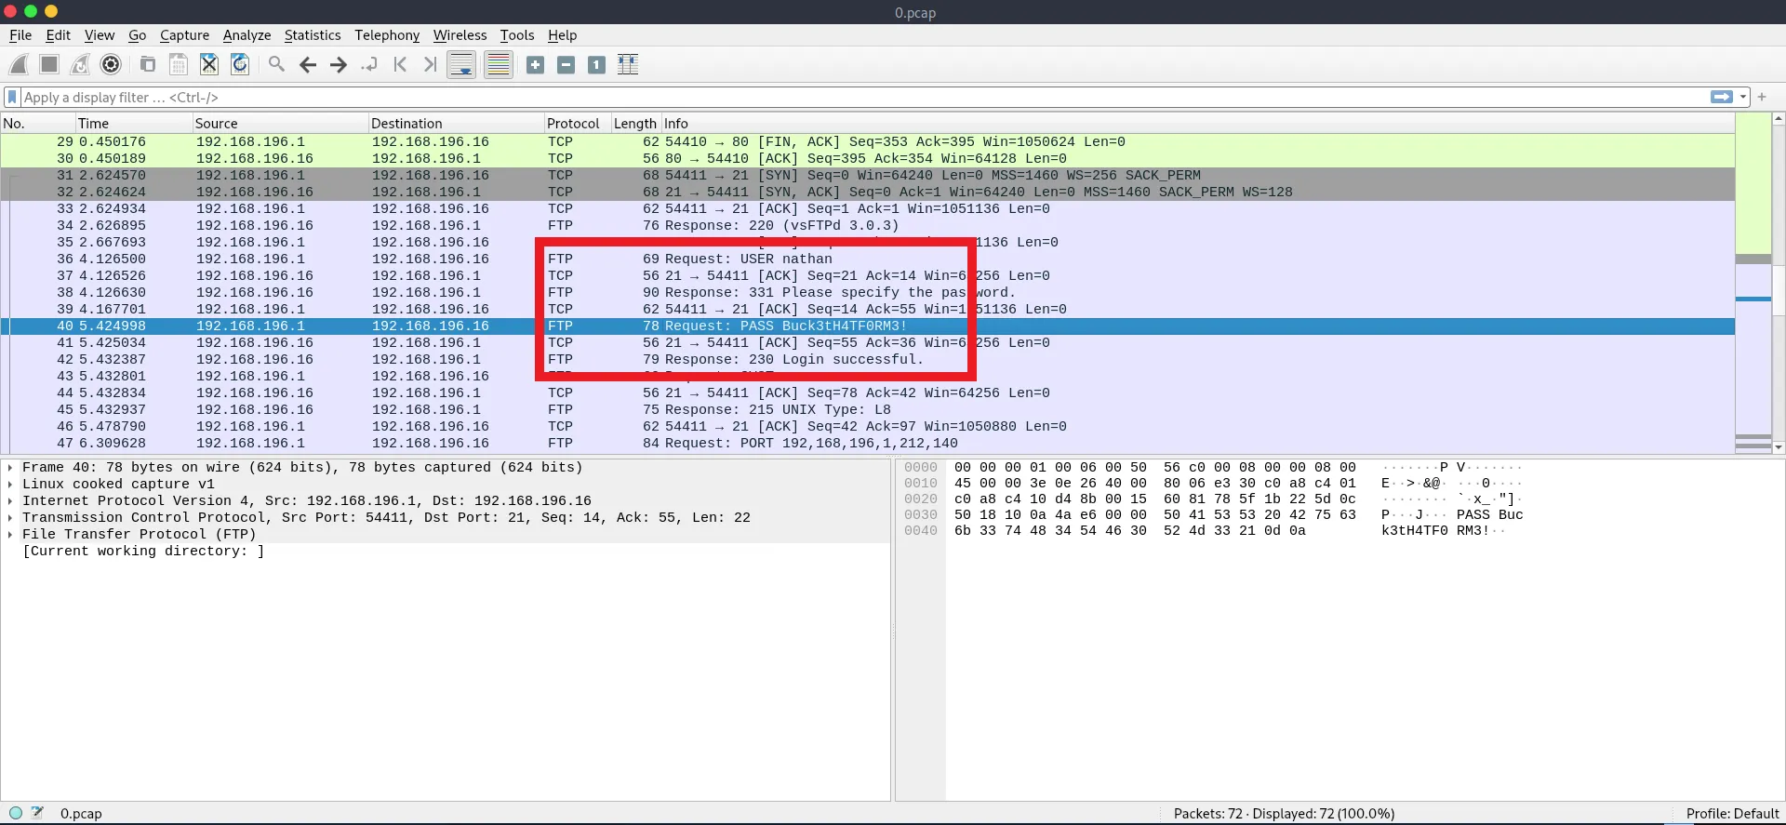The height and width of the screenshot is (825, 1786).
Task: Open the Analyze menu
Action: tap(247, 35)
